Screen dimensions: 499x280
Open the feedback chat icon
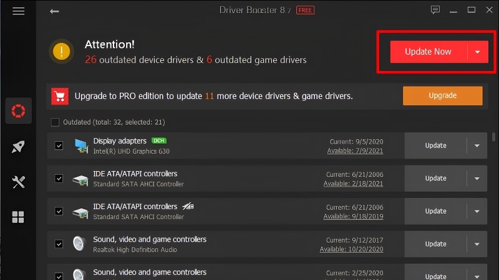435,10
